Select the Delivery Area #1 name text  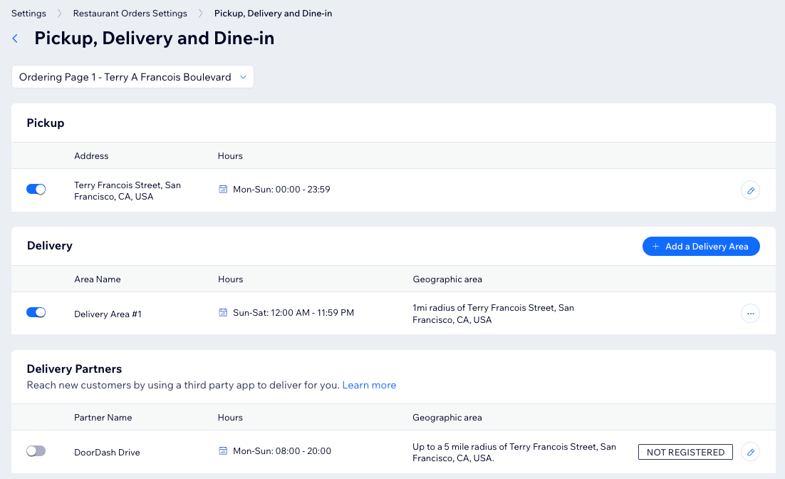pos(108,314)
